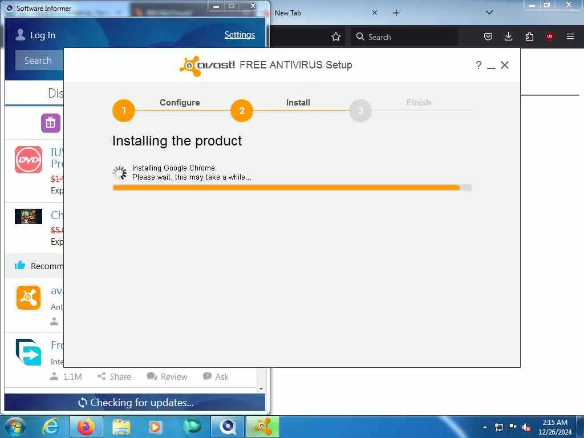Click the Configure step label

[180, 103]
